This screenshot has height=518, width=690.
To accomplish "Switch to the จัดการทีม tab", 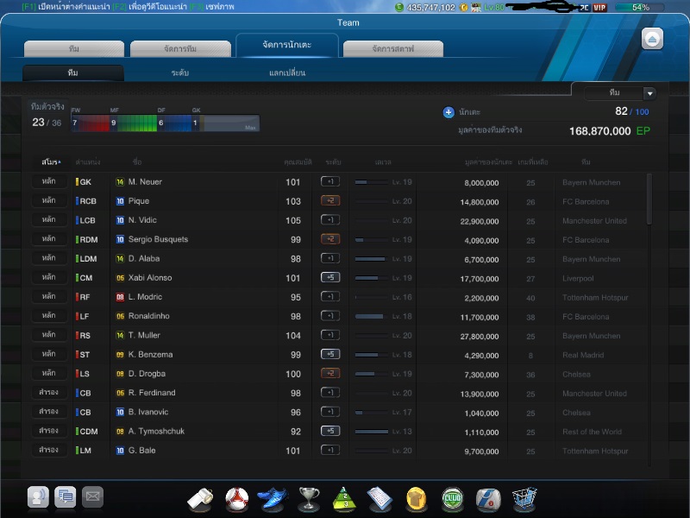I will click(180, 49).
